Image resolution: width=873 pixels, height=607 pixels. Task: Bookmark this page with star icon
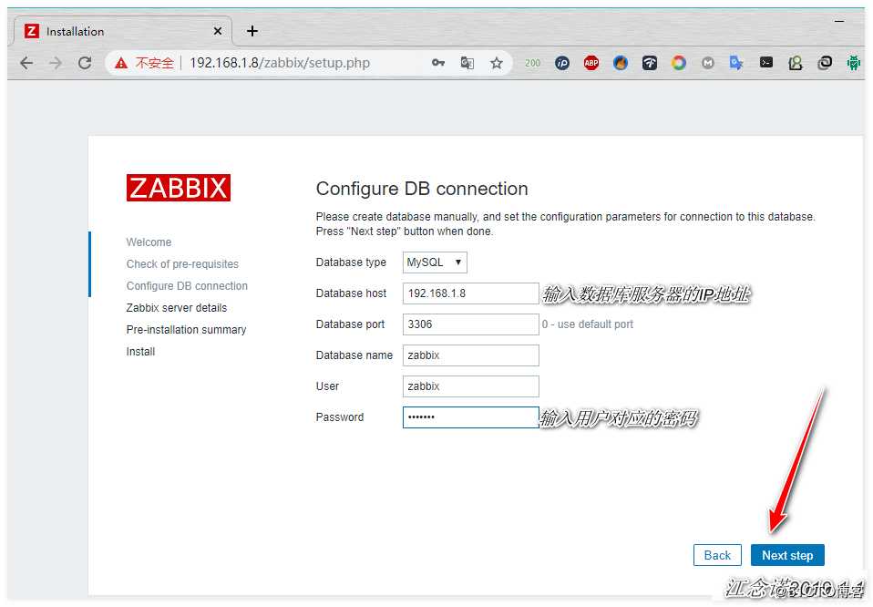tap(496, 63)
